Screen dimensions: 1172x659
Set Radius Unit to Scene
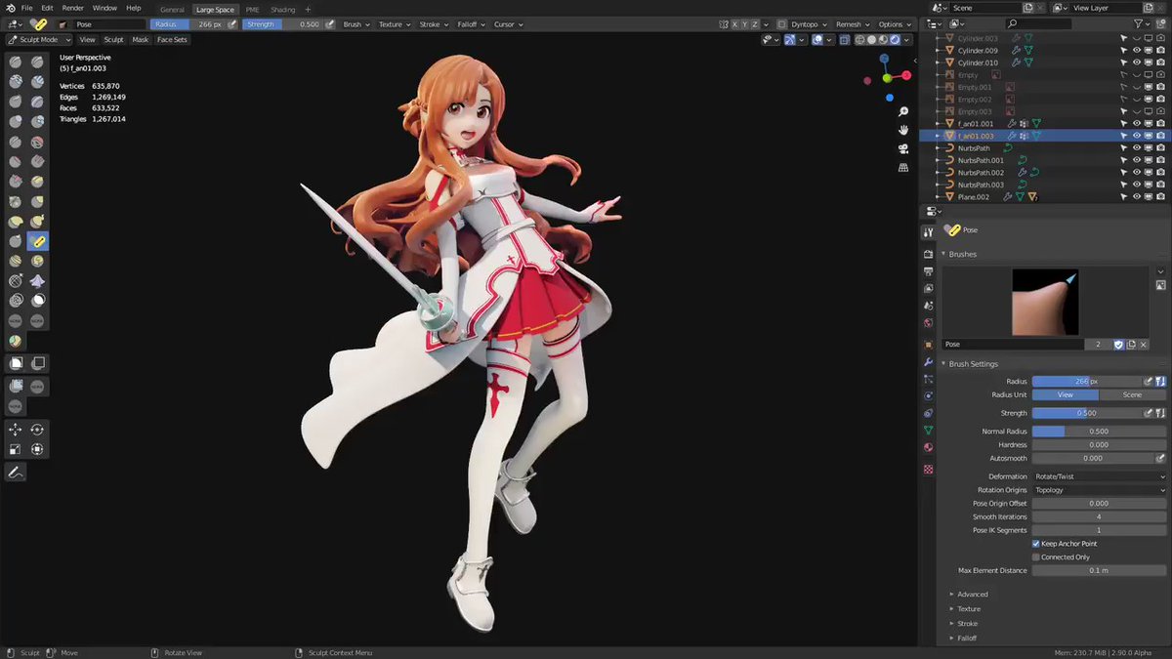1132,394
